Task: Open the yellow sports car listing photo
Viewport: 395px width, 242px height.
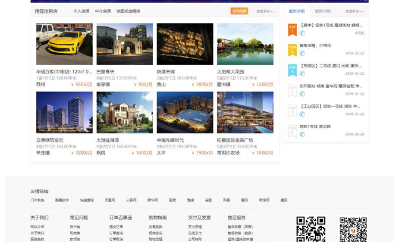Action: 64,44
